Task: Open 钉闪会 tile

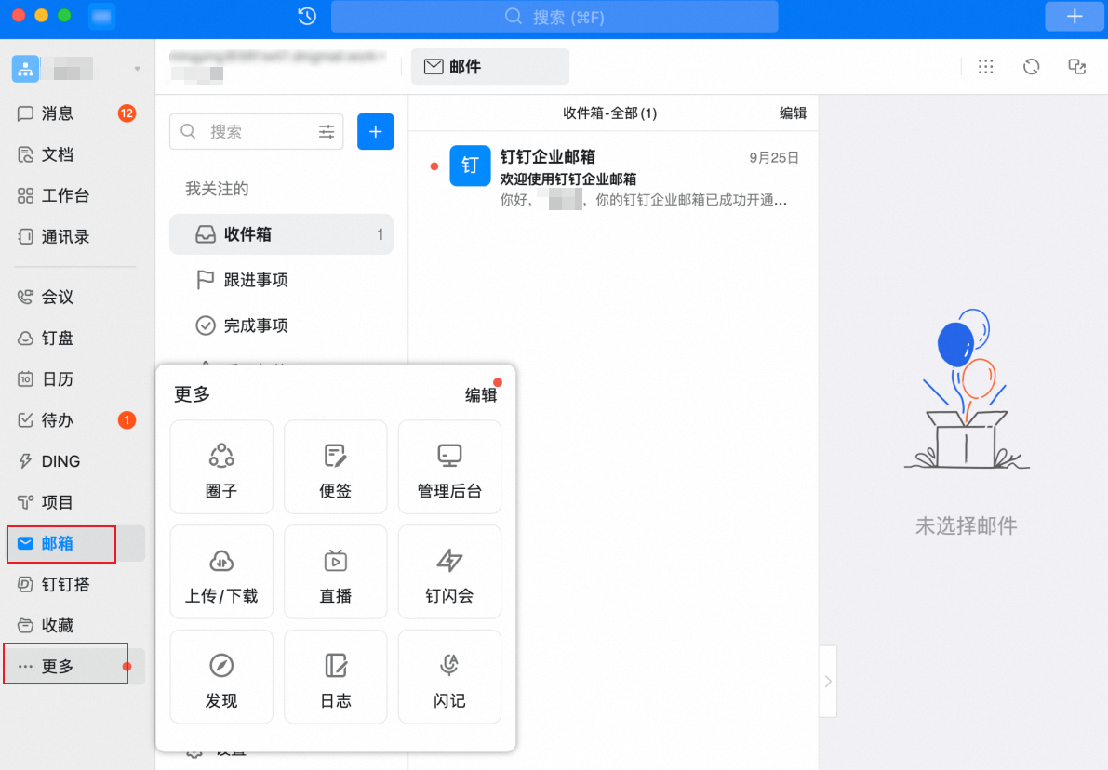Action: pyautogui.click(x=449, y=572)
